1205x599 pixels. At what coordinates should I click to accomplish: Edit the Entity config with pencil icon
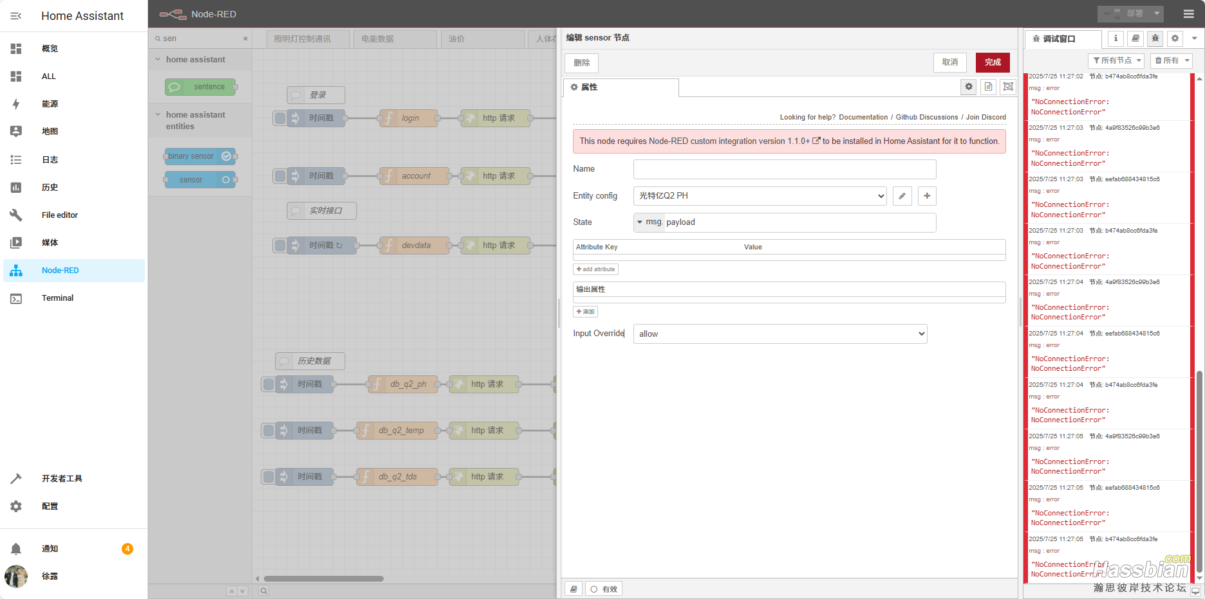902,196
